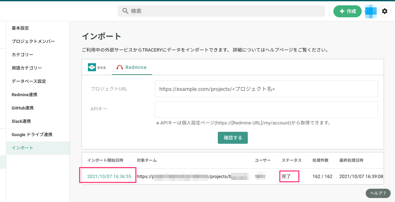The height and width of the screenshot is (202, 395).
Task: Click the 作成 button
Action: 347,11
